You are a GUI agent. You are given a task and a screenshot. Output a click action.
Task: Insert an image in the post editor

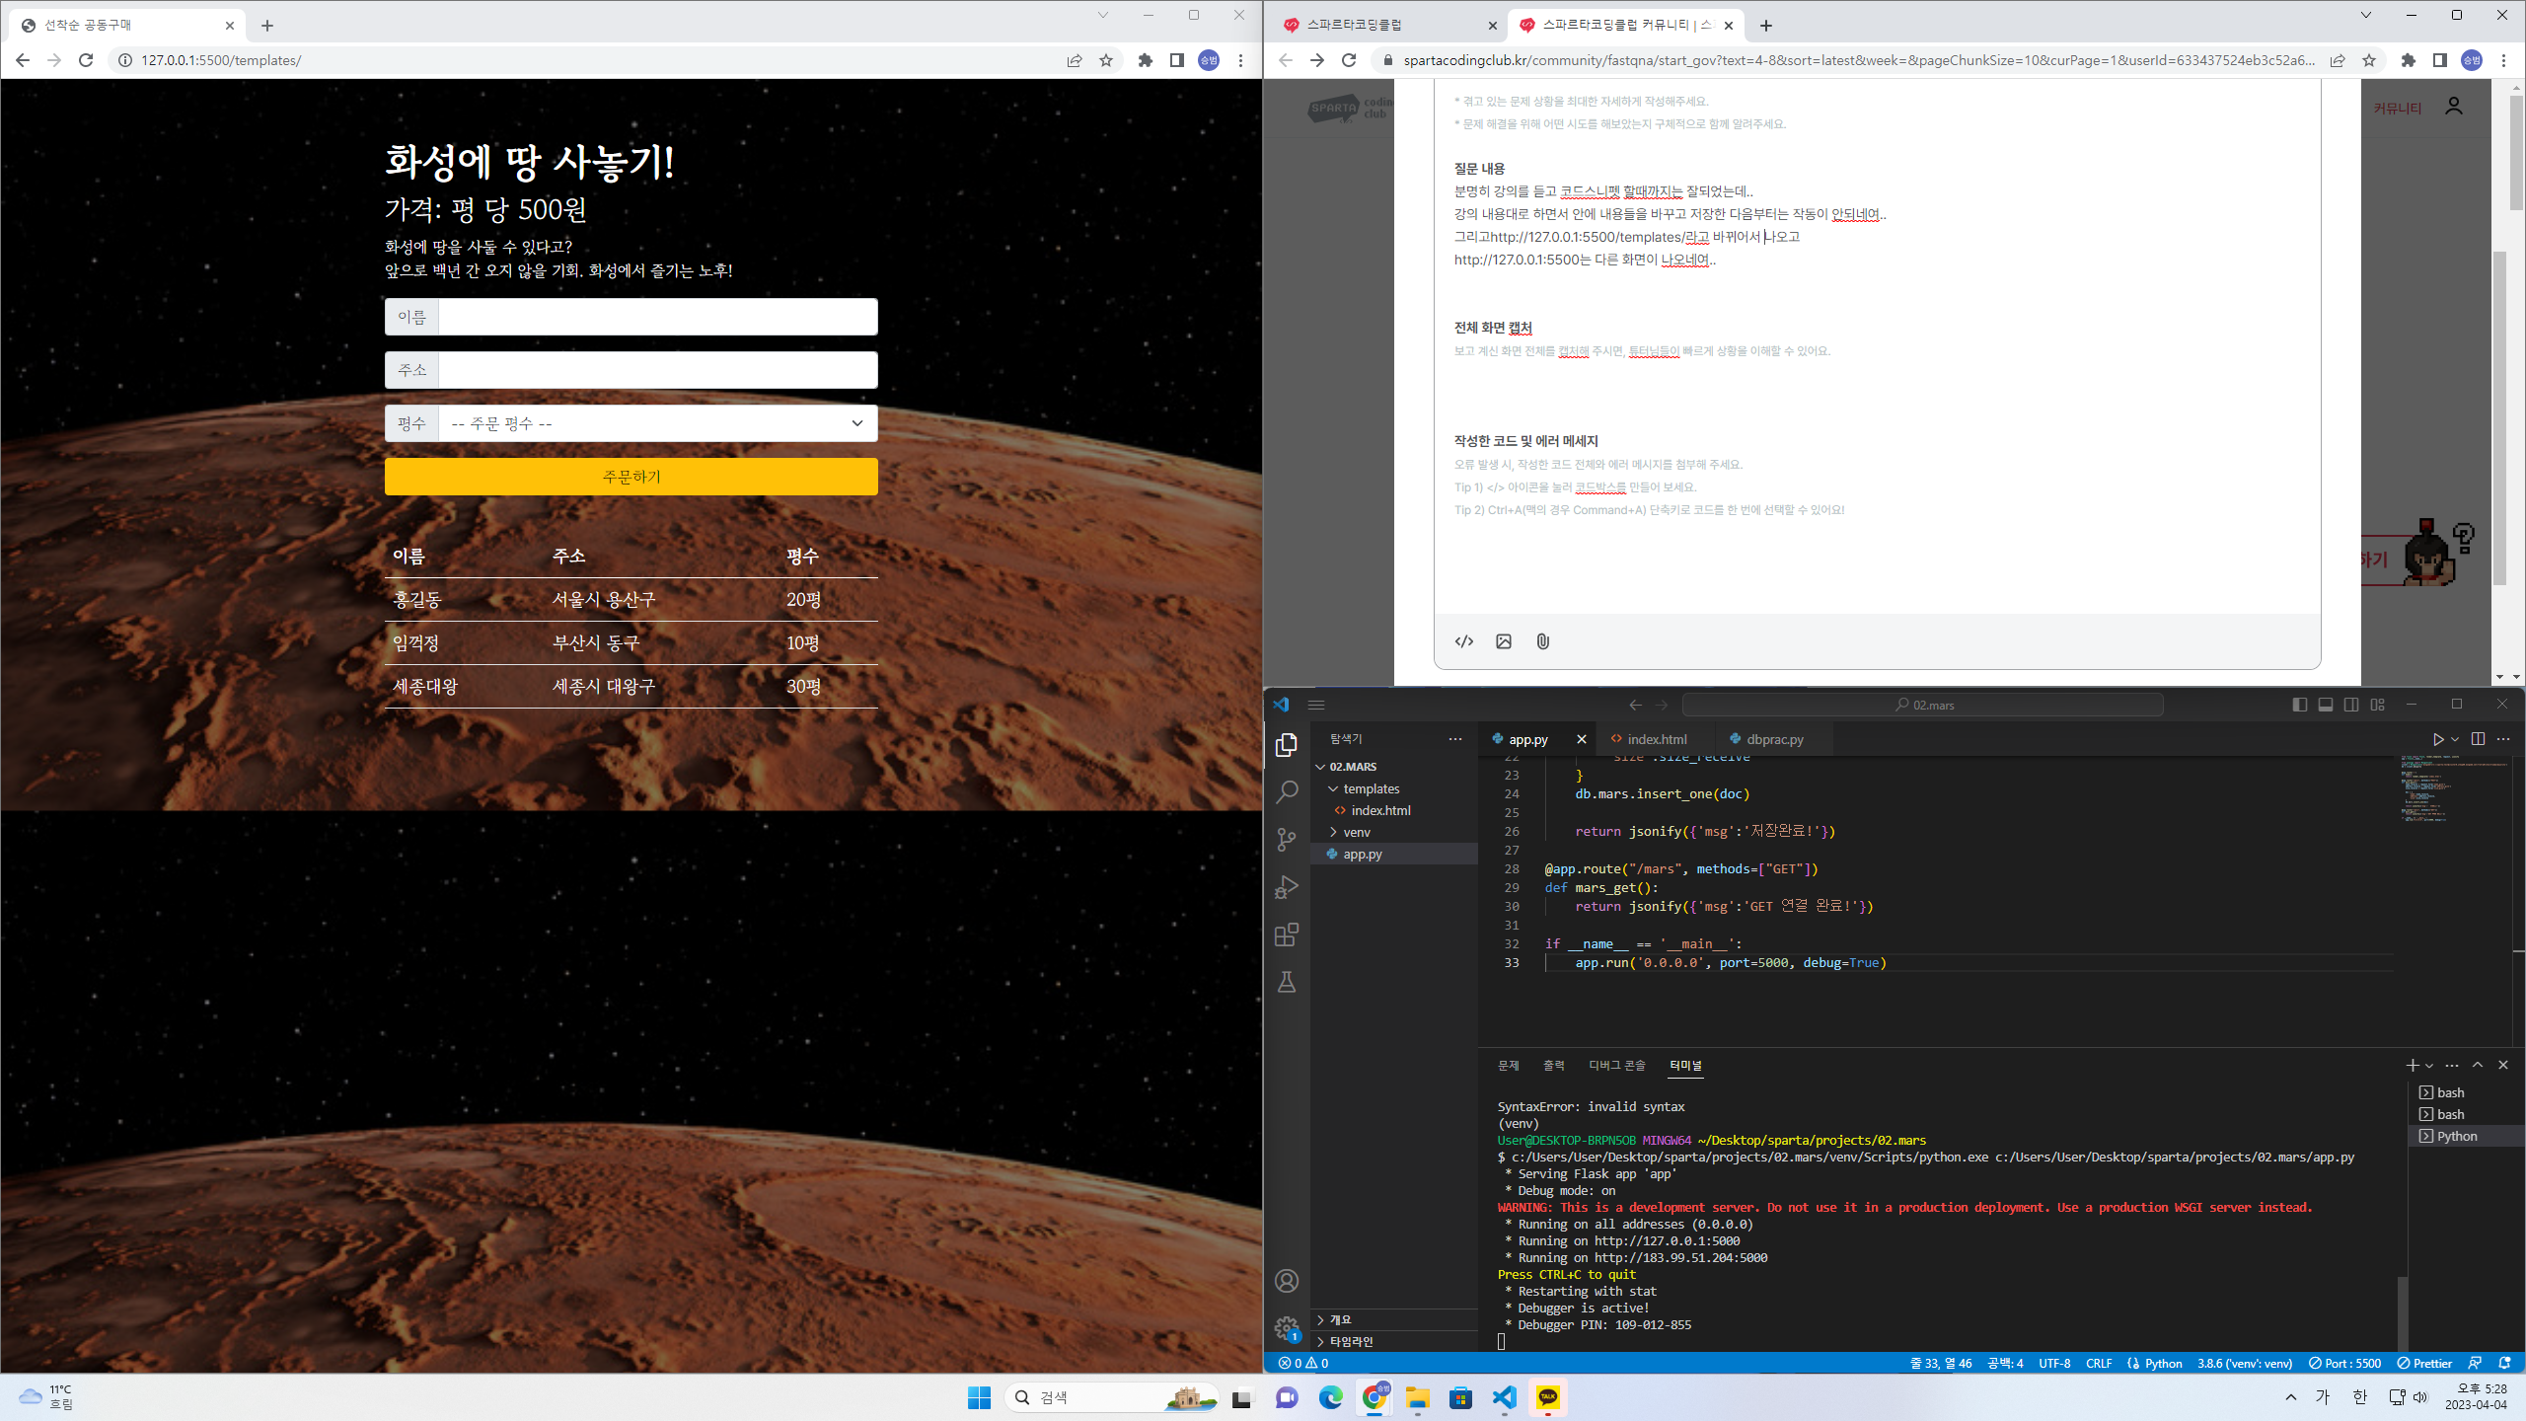point(1504,641)
